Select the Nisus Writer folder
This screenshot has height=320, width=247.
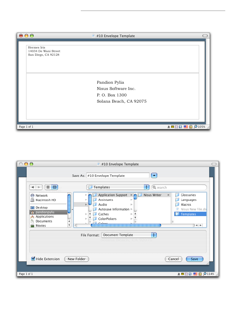[154, 195]
